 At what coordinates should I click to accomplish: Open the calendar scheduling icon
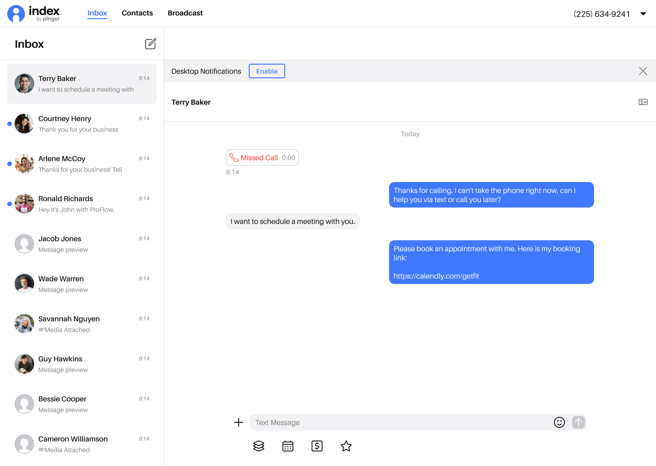[288, 446]
